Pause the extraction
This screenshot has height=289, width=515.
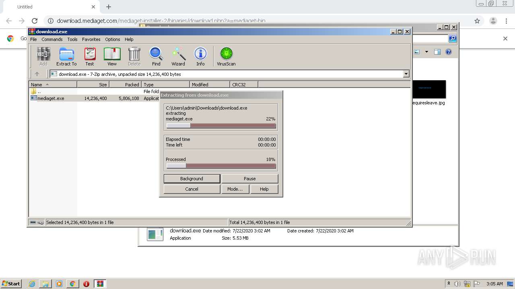tap(250, 179)
